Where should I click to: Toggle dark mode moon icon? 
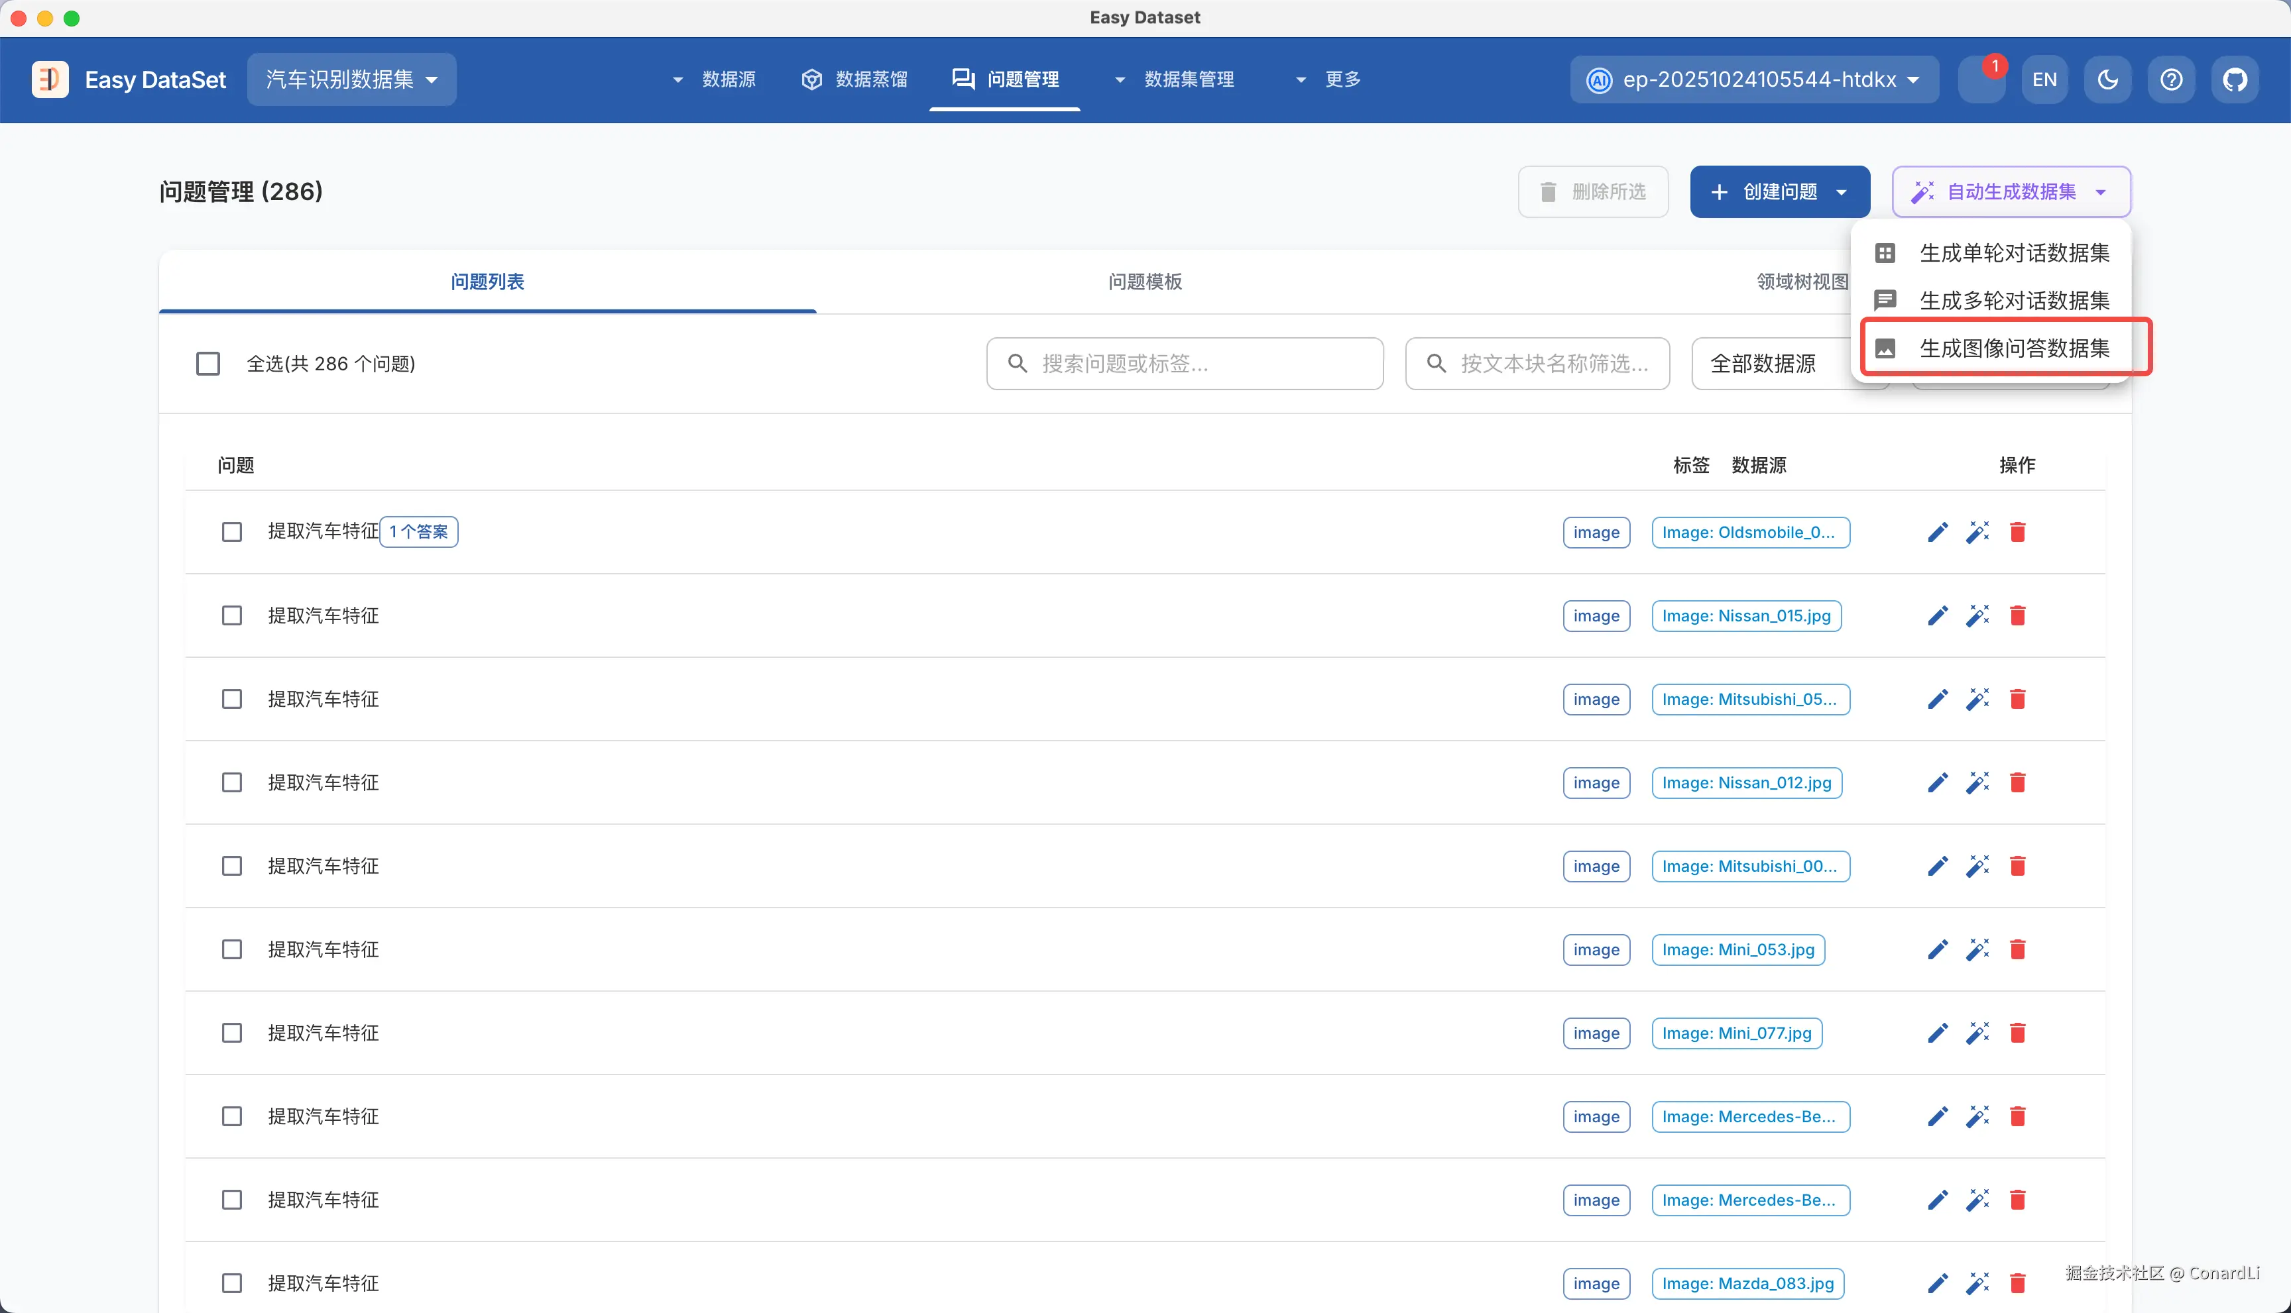[x=2108, y=79]
